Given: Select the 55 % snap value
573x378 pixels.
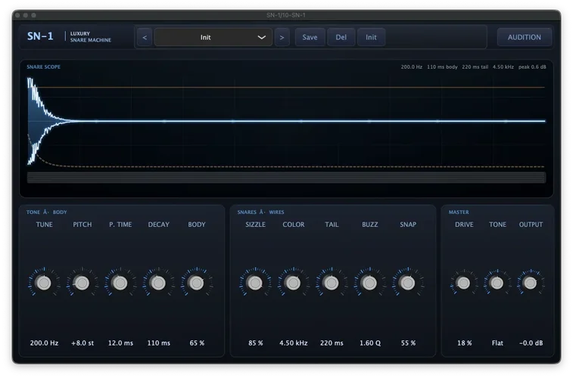Looking at the screenshot, I should [x=408, y=343].
